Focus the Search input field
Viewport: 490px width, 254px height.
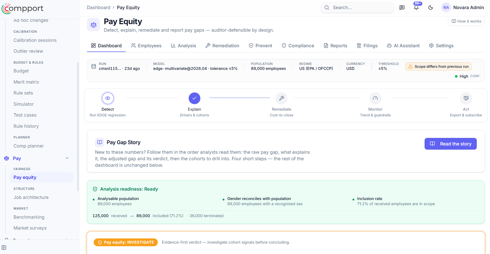point(357,8)
